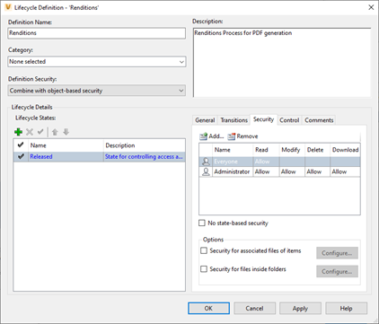Remove the selected security member
Viewport: 379px width, 324px height.
coord(242,136)
